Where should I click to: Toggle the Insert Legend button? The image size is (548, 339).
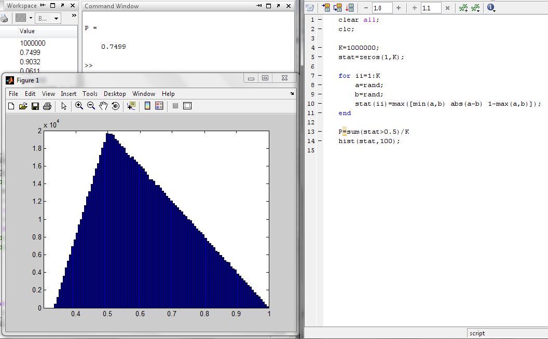click(x=159, y=106)
